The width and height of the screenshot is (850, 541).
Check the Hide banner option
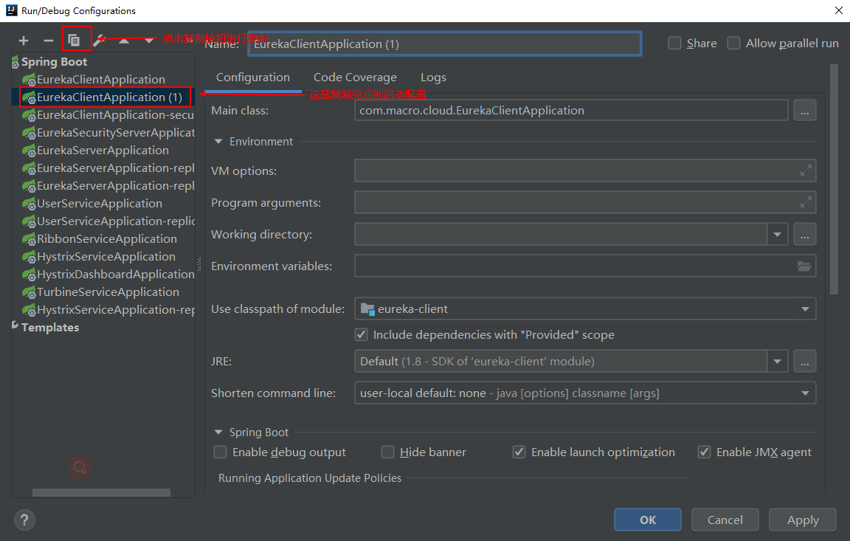pos(387,452)
